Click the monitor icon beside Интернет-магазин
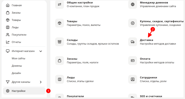The image size is (185, 99). point(8,51)
